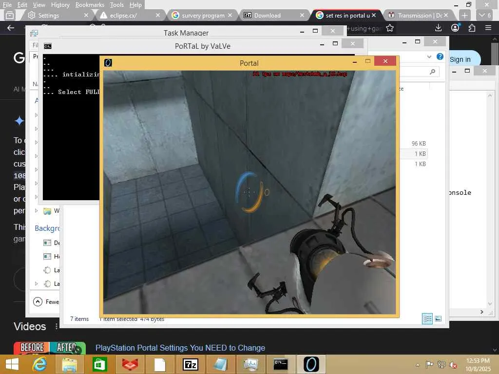Switch to the command prompt taskbar icon
Image resolution: width=499 pixels, height=374 pixels.
(x=281, y=364)
